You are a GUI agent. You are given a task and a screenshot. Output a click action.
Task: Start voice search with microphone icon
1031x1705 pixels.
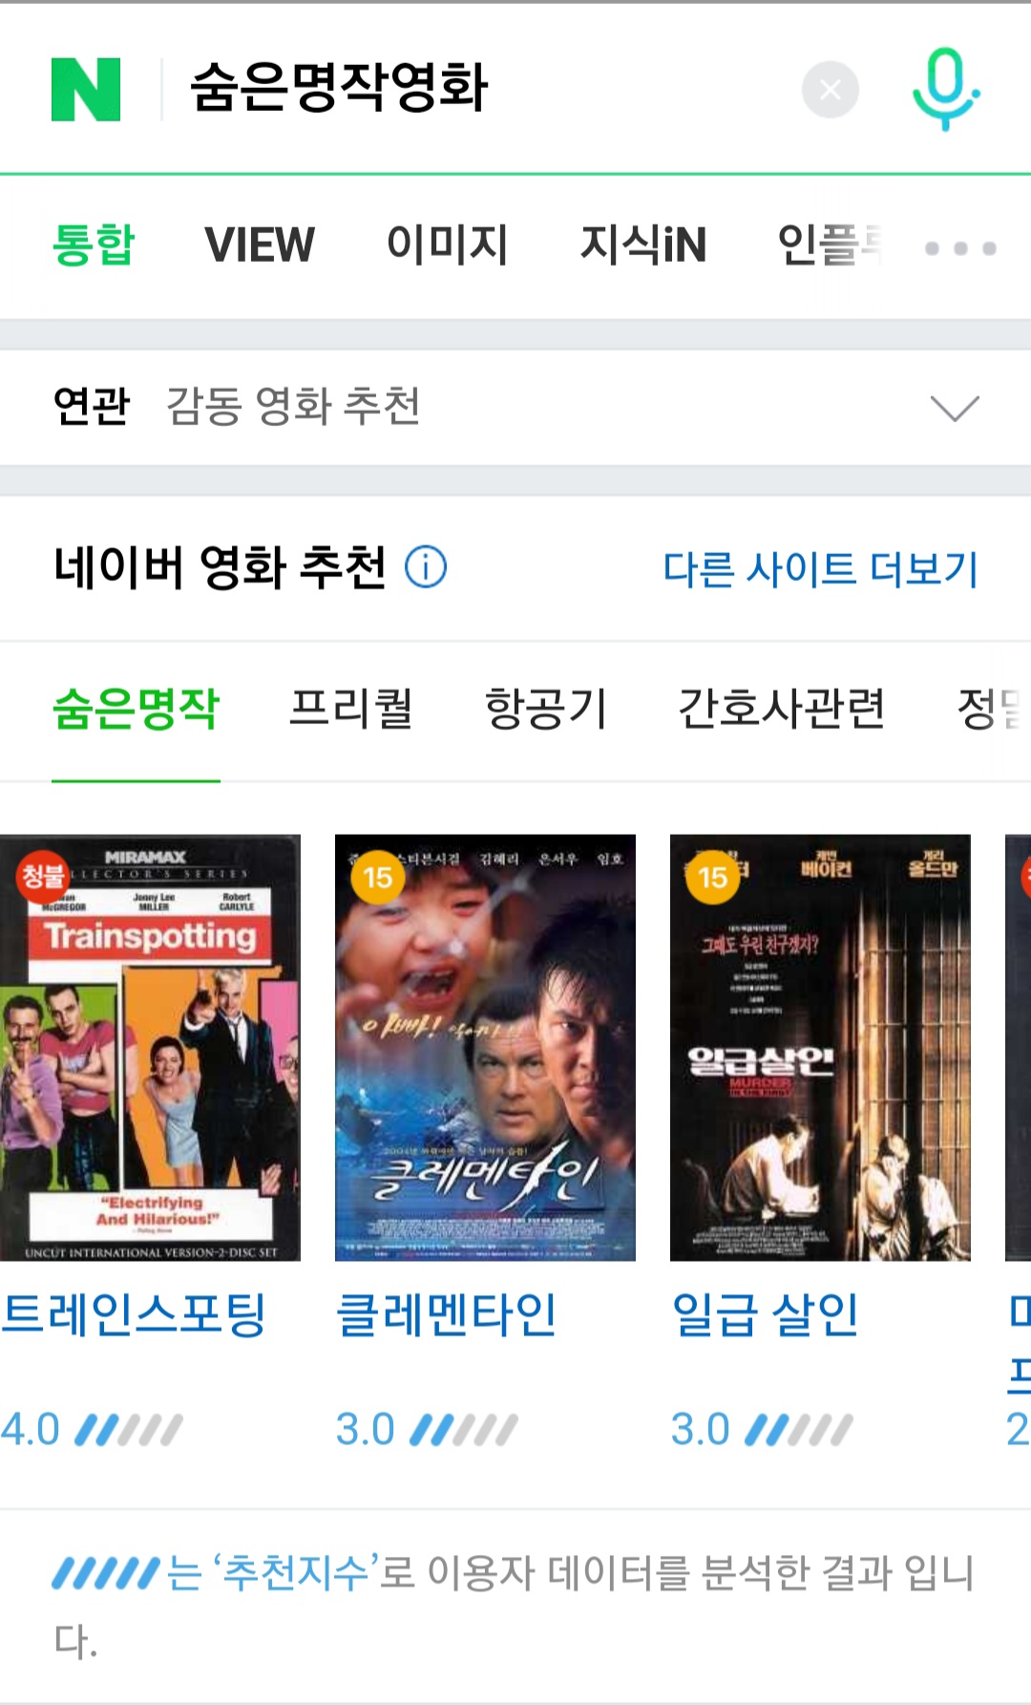(x=945, y=89)
